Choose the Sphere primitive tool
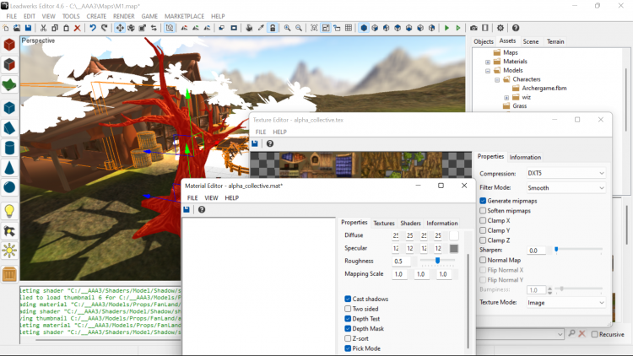The image size is (633, 356). tap(9, 187)
